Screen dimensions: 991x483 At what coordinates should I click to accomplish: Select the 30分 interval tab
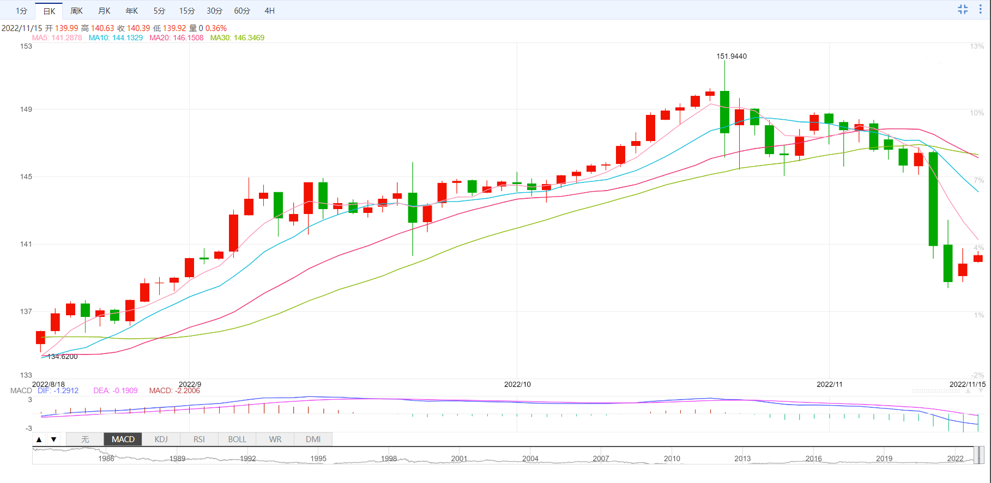pyautogui.click(x=214, y=11)
